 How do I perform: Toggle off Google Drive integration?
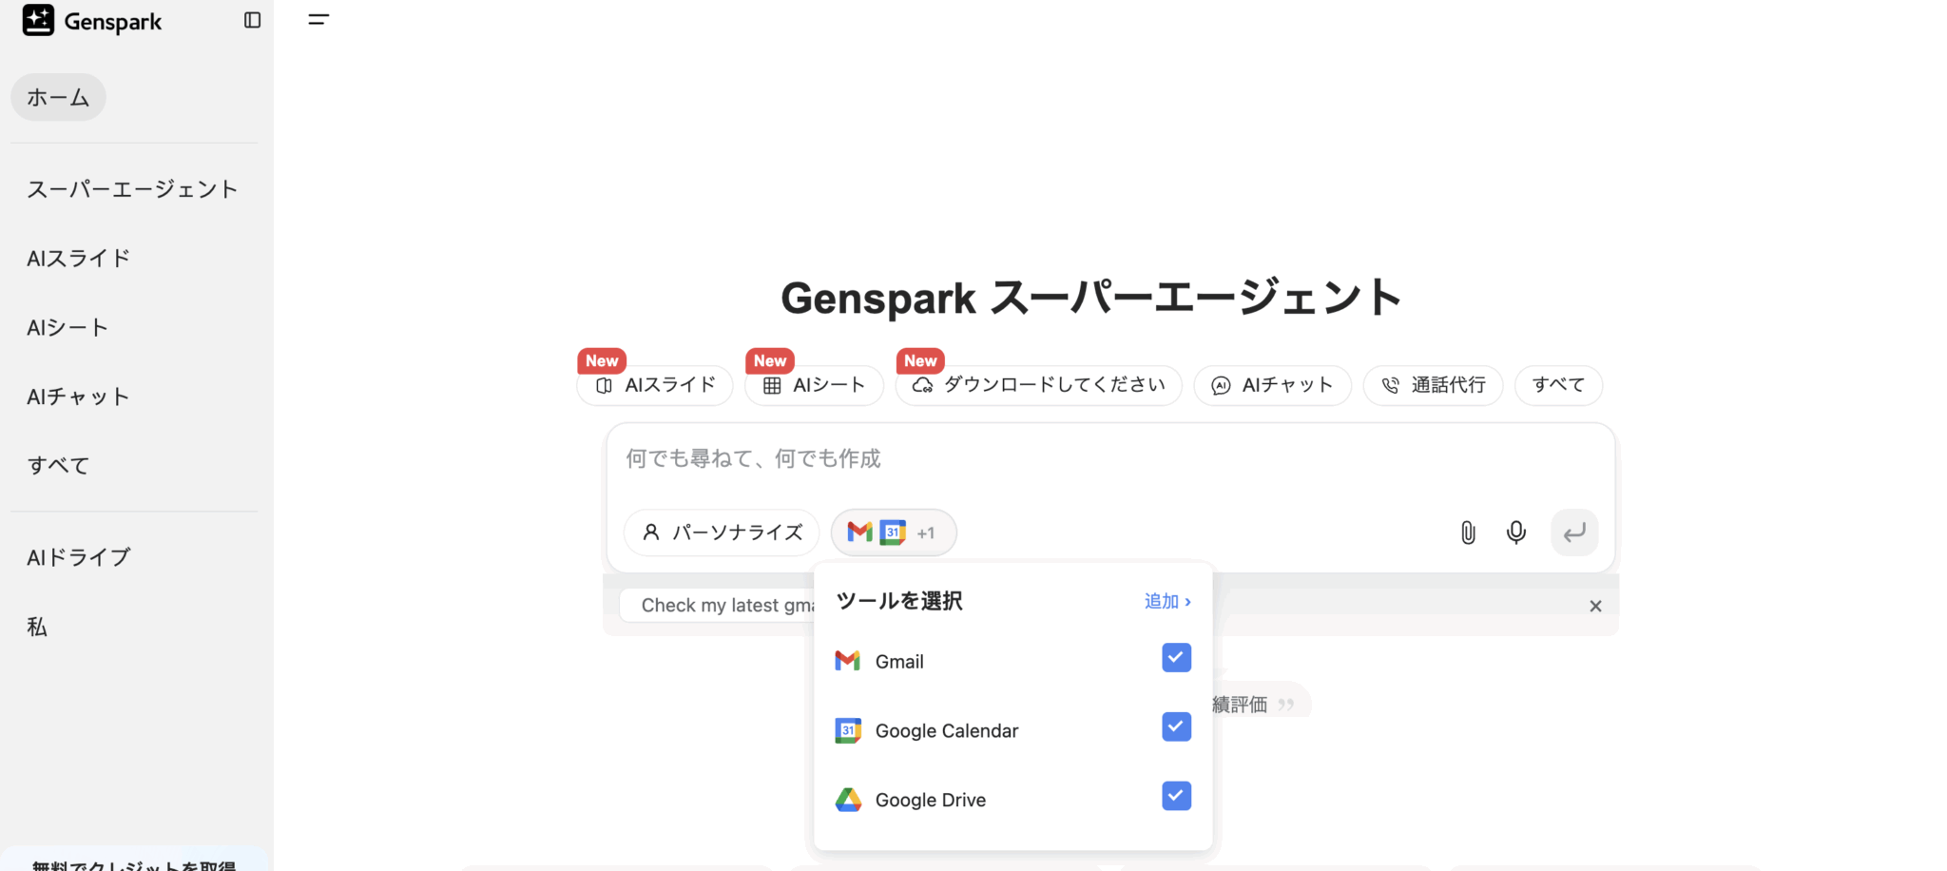[x=1175, y=796]
